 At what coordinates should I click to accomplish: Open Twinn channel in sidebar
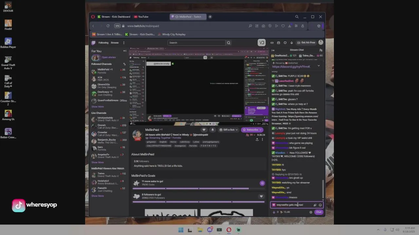coord(109,175)
